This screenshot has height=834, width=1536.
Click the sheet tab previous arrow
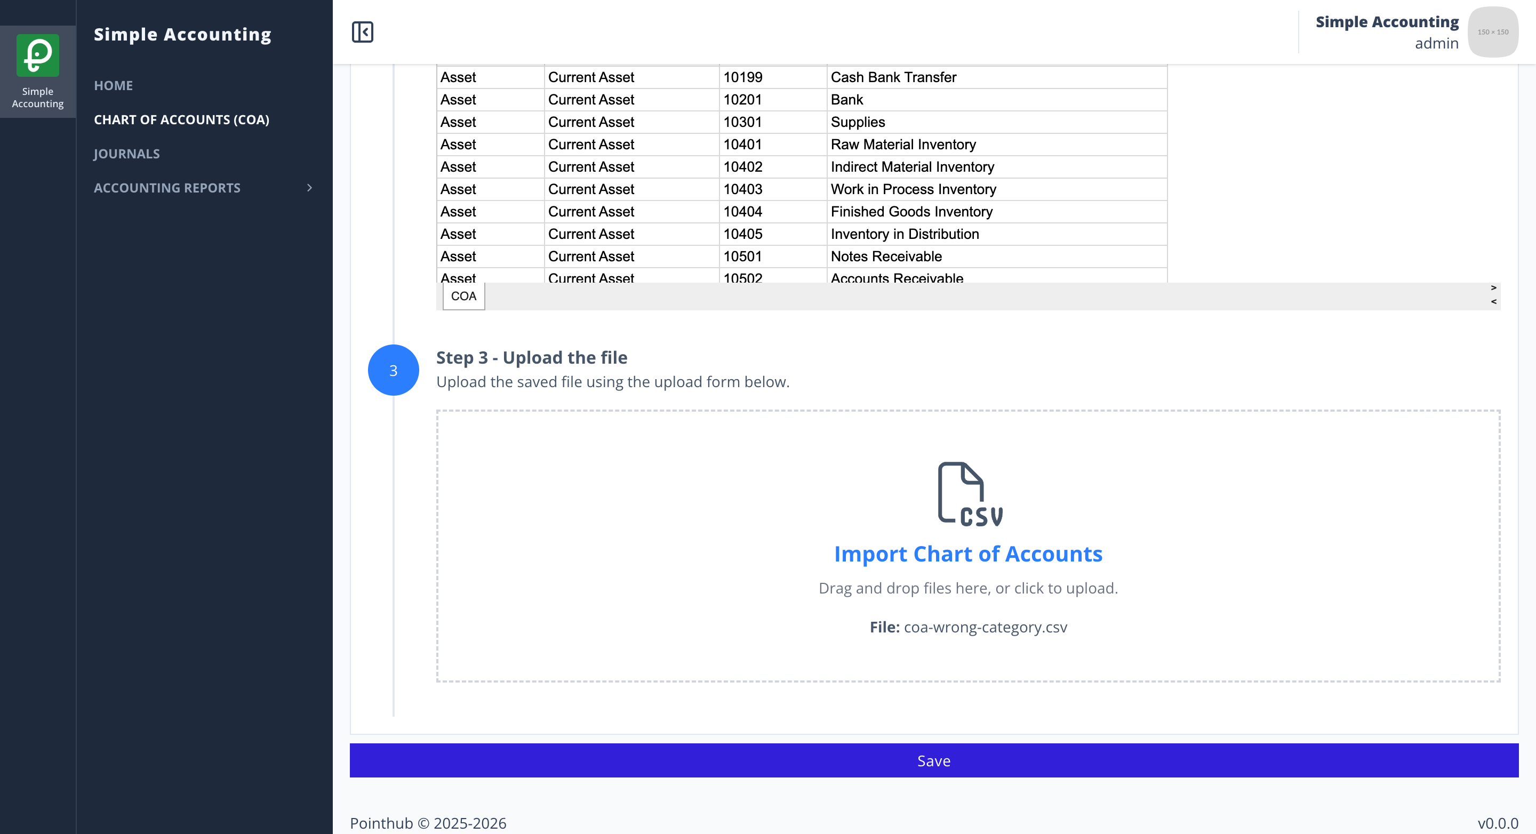click(x=1493, y=302)
